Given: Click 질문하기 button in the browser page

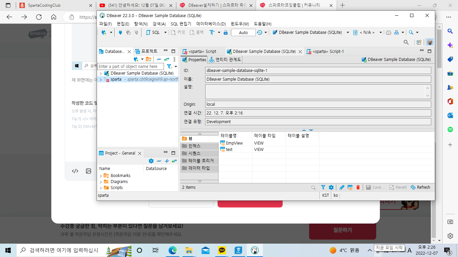Looking at the screenshot, I should (343, 230).
